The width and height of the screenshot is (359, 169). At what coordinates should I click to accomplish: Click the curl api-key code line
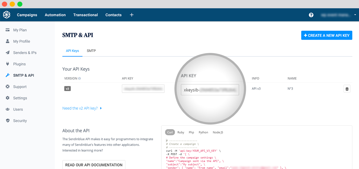[193, 151]
